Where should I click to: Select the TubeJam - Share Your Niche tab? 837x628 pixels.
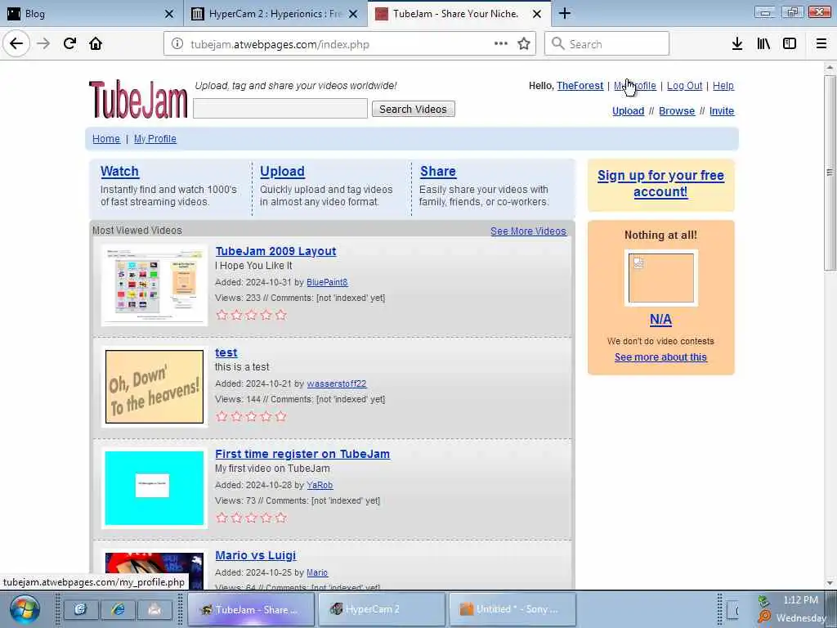pyautogui.click(x=459, y=14)
